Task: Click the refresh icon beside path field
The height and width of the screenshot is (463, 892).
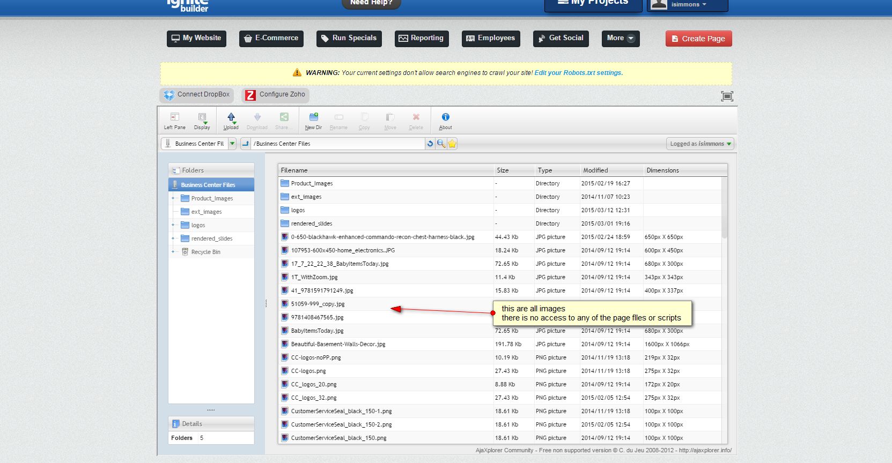Action: [x=430, y=144]
